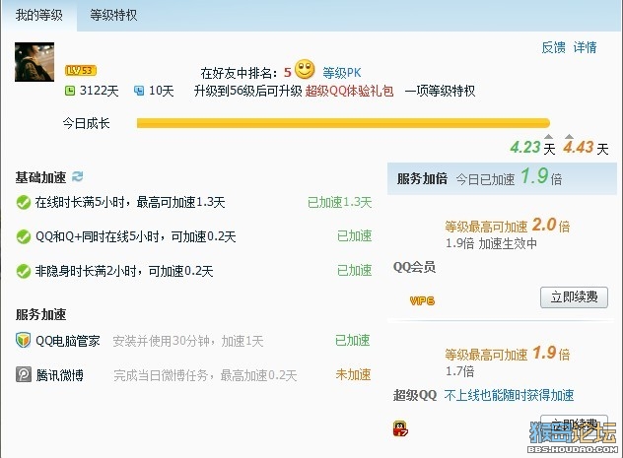Click the marker above 4.43 天

[x=569, y=137]
